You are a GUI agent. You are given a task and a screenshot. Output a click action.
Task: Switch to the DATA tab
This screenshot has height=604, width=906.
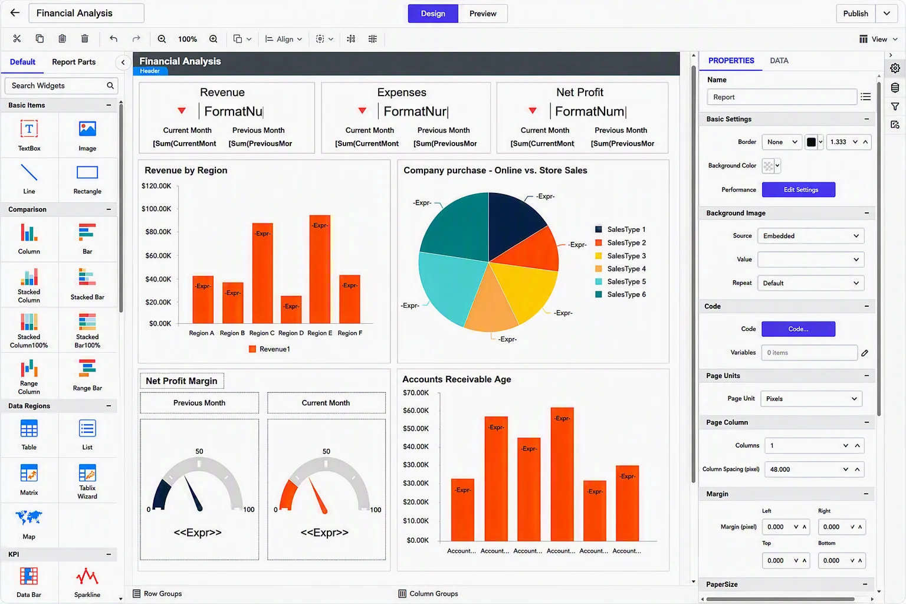pos(779,61)
